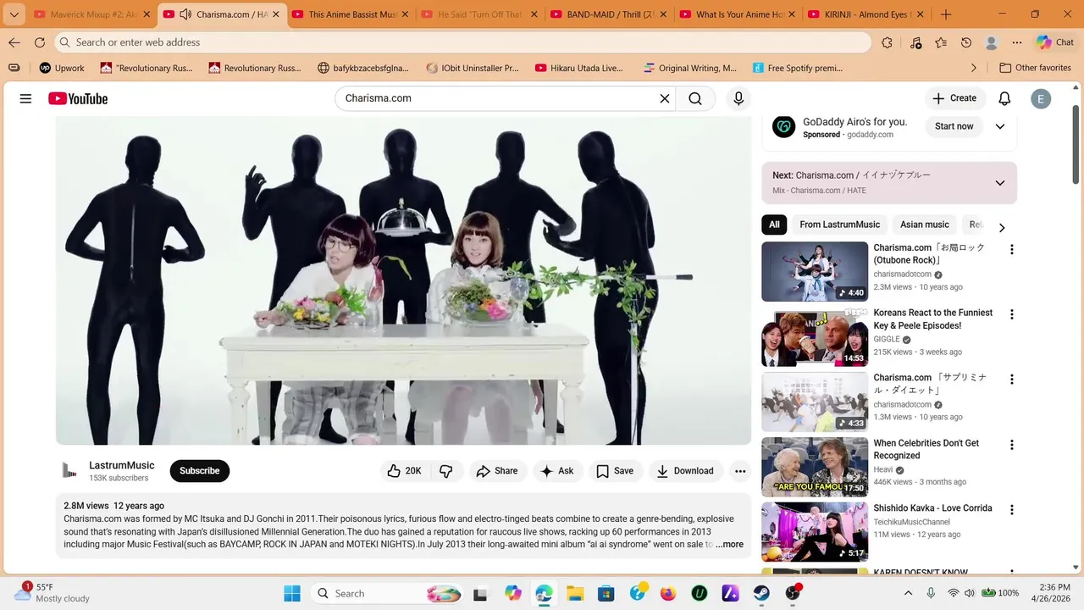Open Koreans React Key & Peele thumbnail
1084x610 pixels.
point(815,337)
